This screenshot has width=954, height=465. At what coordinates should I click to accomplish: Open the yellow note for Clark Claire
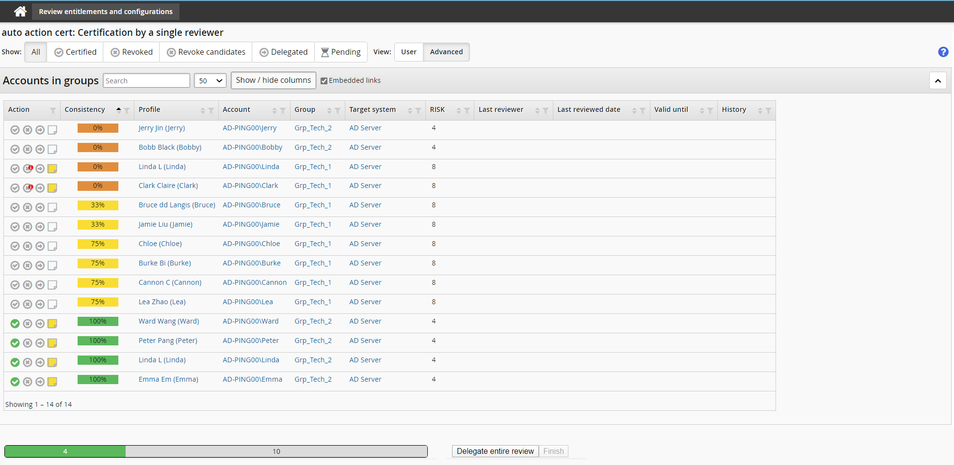click(x=52, y=188)
